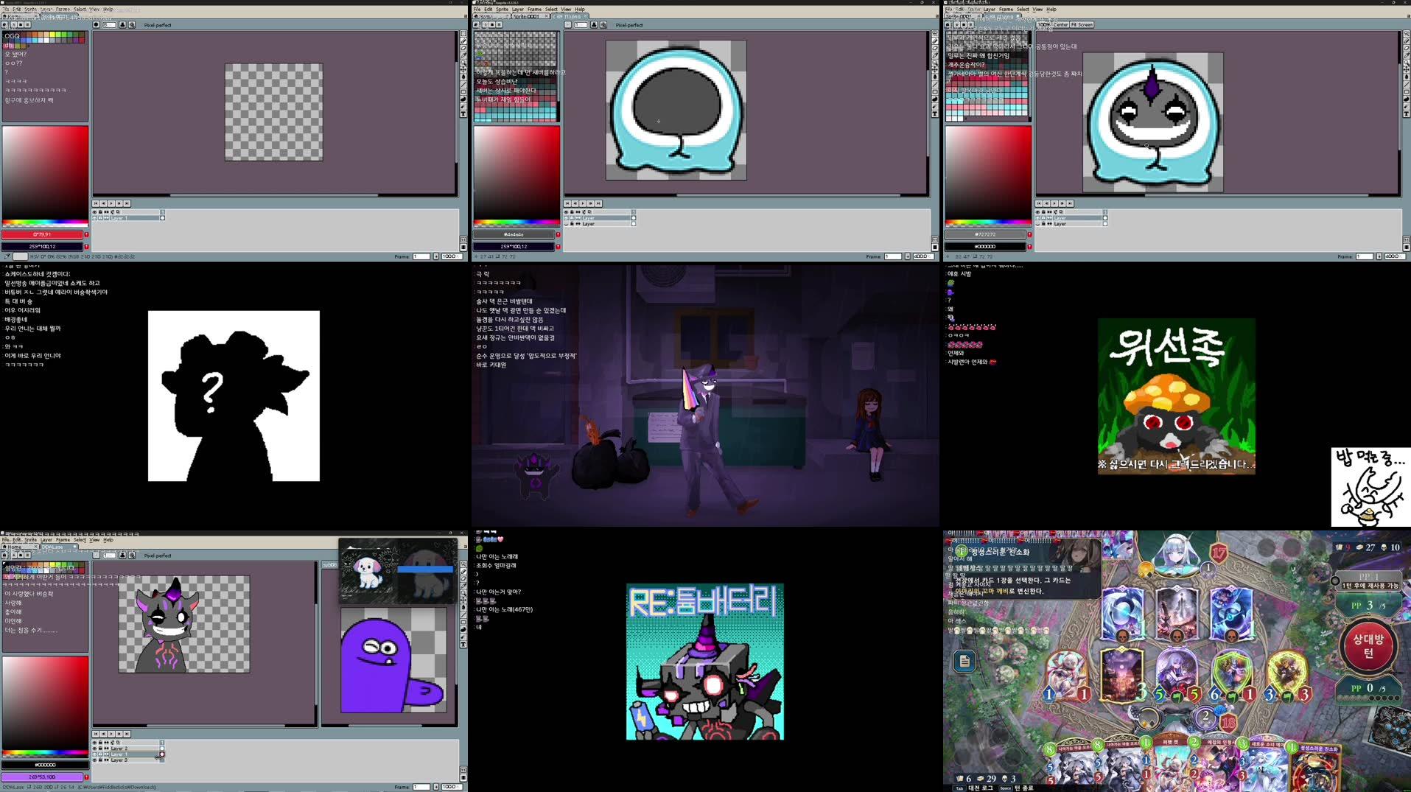Toggle visibility of Layer 2 with the eye icon

point(94,749)
